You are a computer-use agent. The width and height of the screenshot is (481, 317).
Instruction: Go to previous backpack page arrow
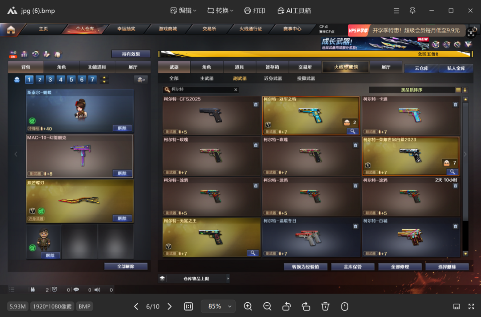coord(16,154)
